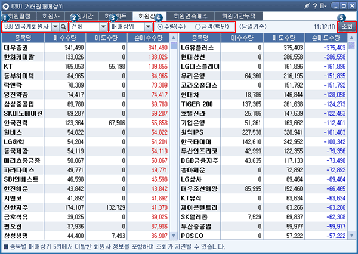Open the 회원차트 tab
This screenshot has height=254, width=358.
[x=116, y=16]
